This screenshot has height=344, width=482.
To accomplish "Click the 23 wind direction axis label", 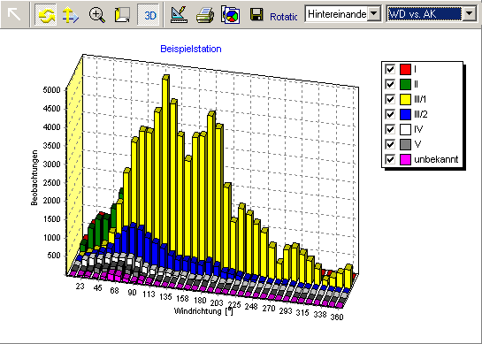I will [80, 287].
